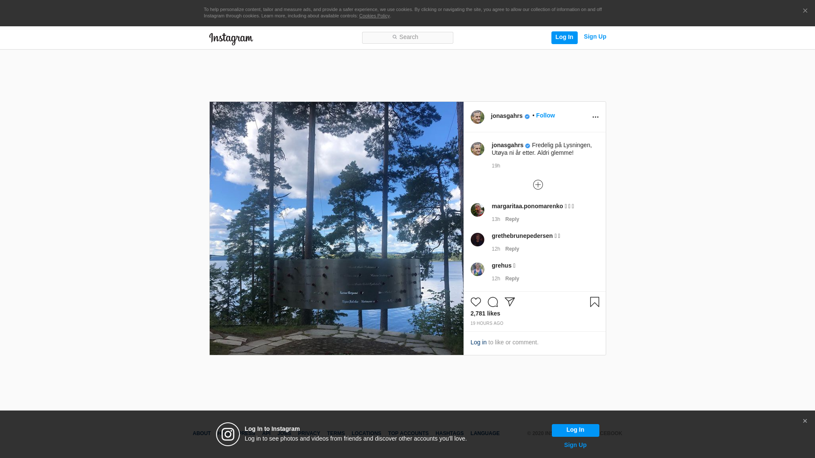Open the Cookies Policy link
The width and height of the screenshot is (815, 458).
click(x=374, y=16)
